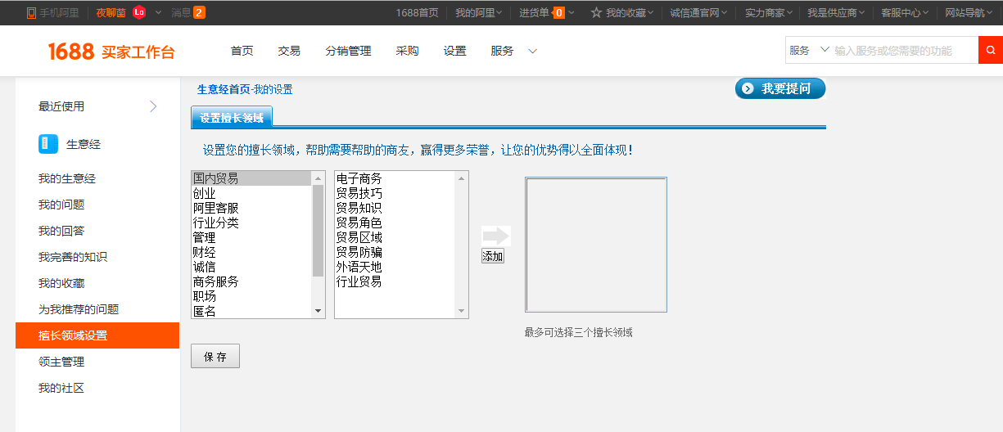The width and height of the screenshot is (1003, 432).
Task: Expand the 诚信通官网 dropdown
Action: 725,13
